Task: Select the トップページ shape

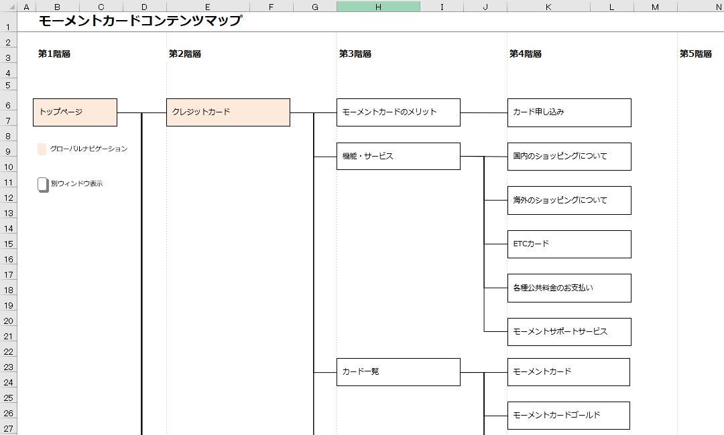Action: (x=74, y=112)
